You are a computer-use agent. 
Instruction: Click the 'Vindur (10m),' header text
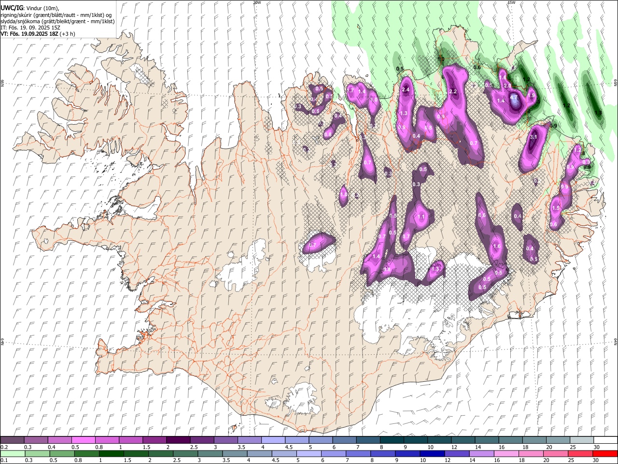tap(42, 8)
